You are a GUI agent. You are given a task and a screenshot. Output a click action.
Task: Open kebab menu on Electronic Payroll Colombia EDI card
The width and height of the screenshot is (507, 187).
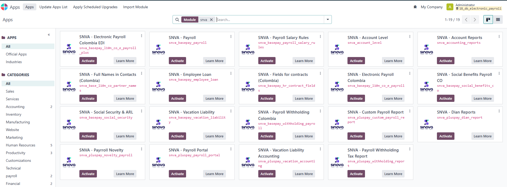tap(141, 36)
